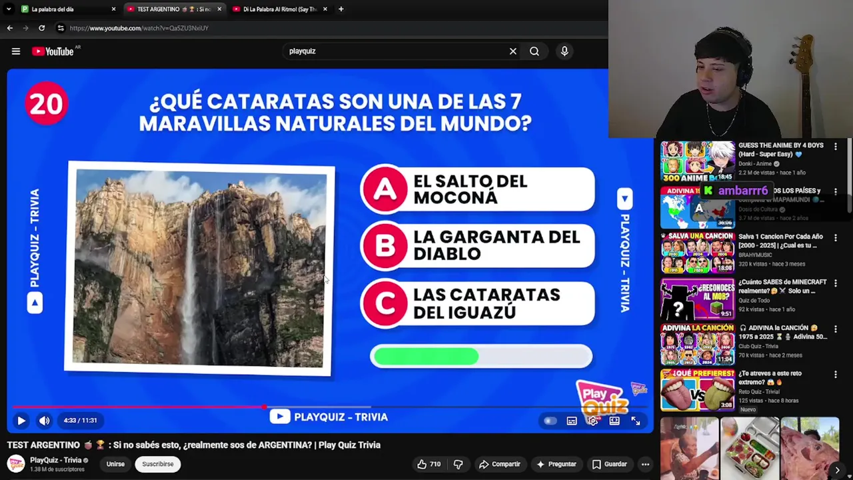Open the reto extremo video thumbnail
The width and height of the screenshot is (853, 480).
[x=697, y=389]
